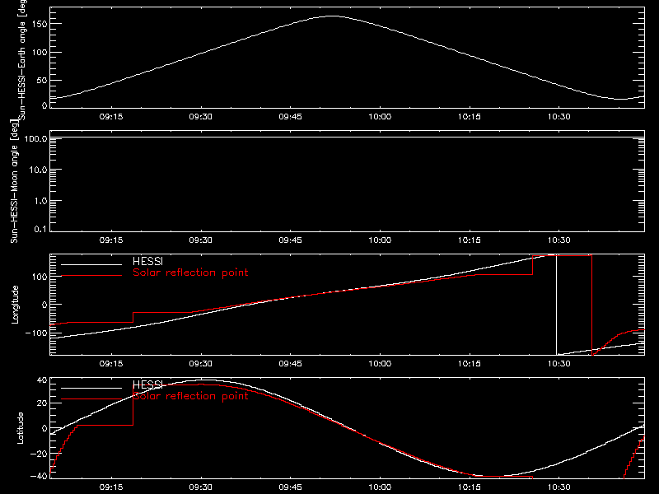Click 10:00 below the Earth angle plot

[x=380, y=117]
